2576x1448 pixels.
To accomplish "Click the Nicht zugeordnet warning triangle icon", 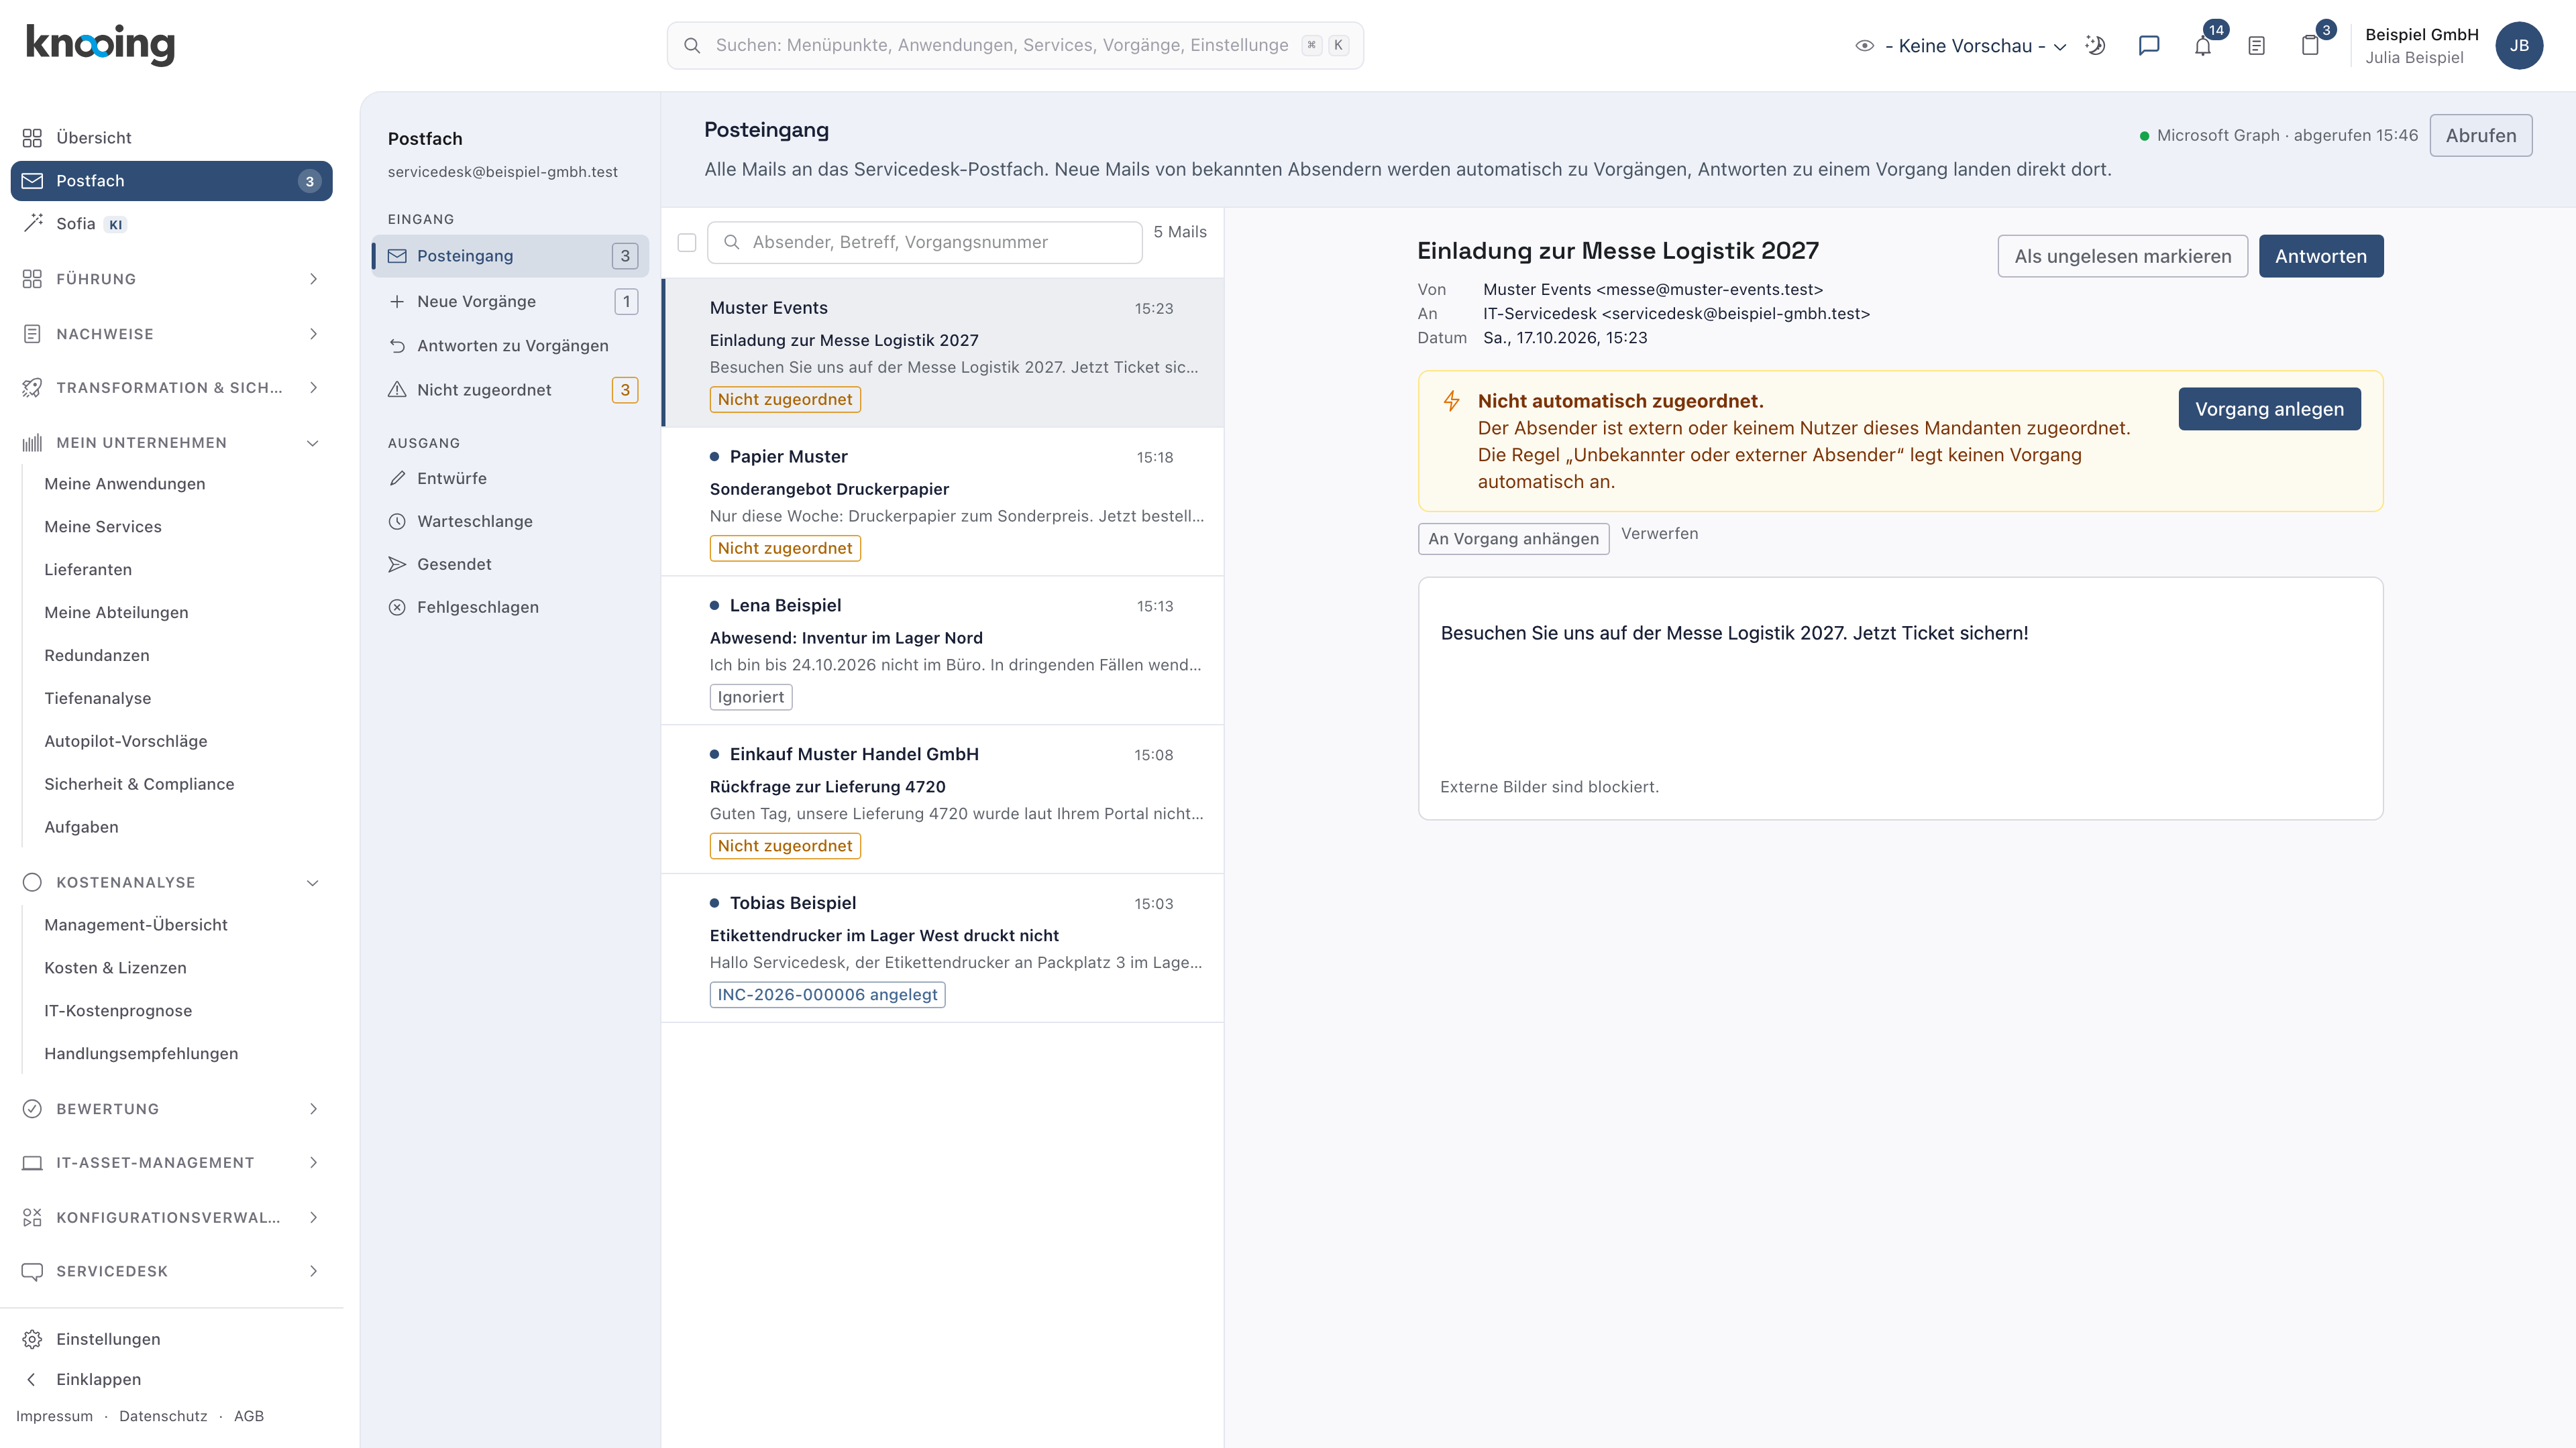I will click(397, 389).
